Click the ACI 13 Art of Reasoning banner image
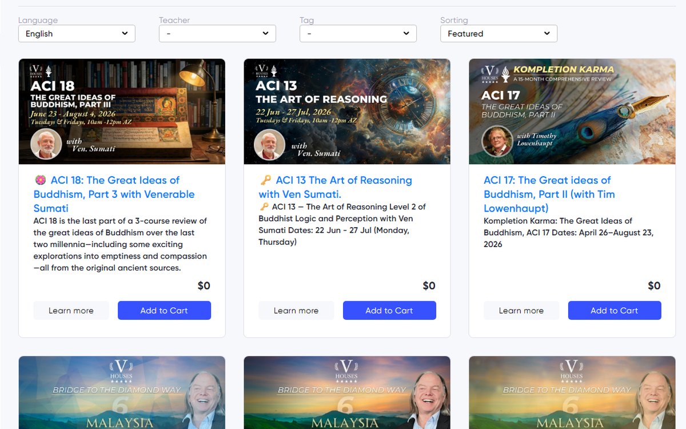This screenshot has height=429, width=686. click(x=347, y=112)
